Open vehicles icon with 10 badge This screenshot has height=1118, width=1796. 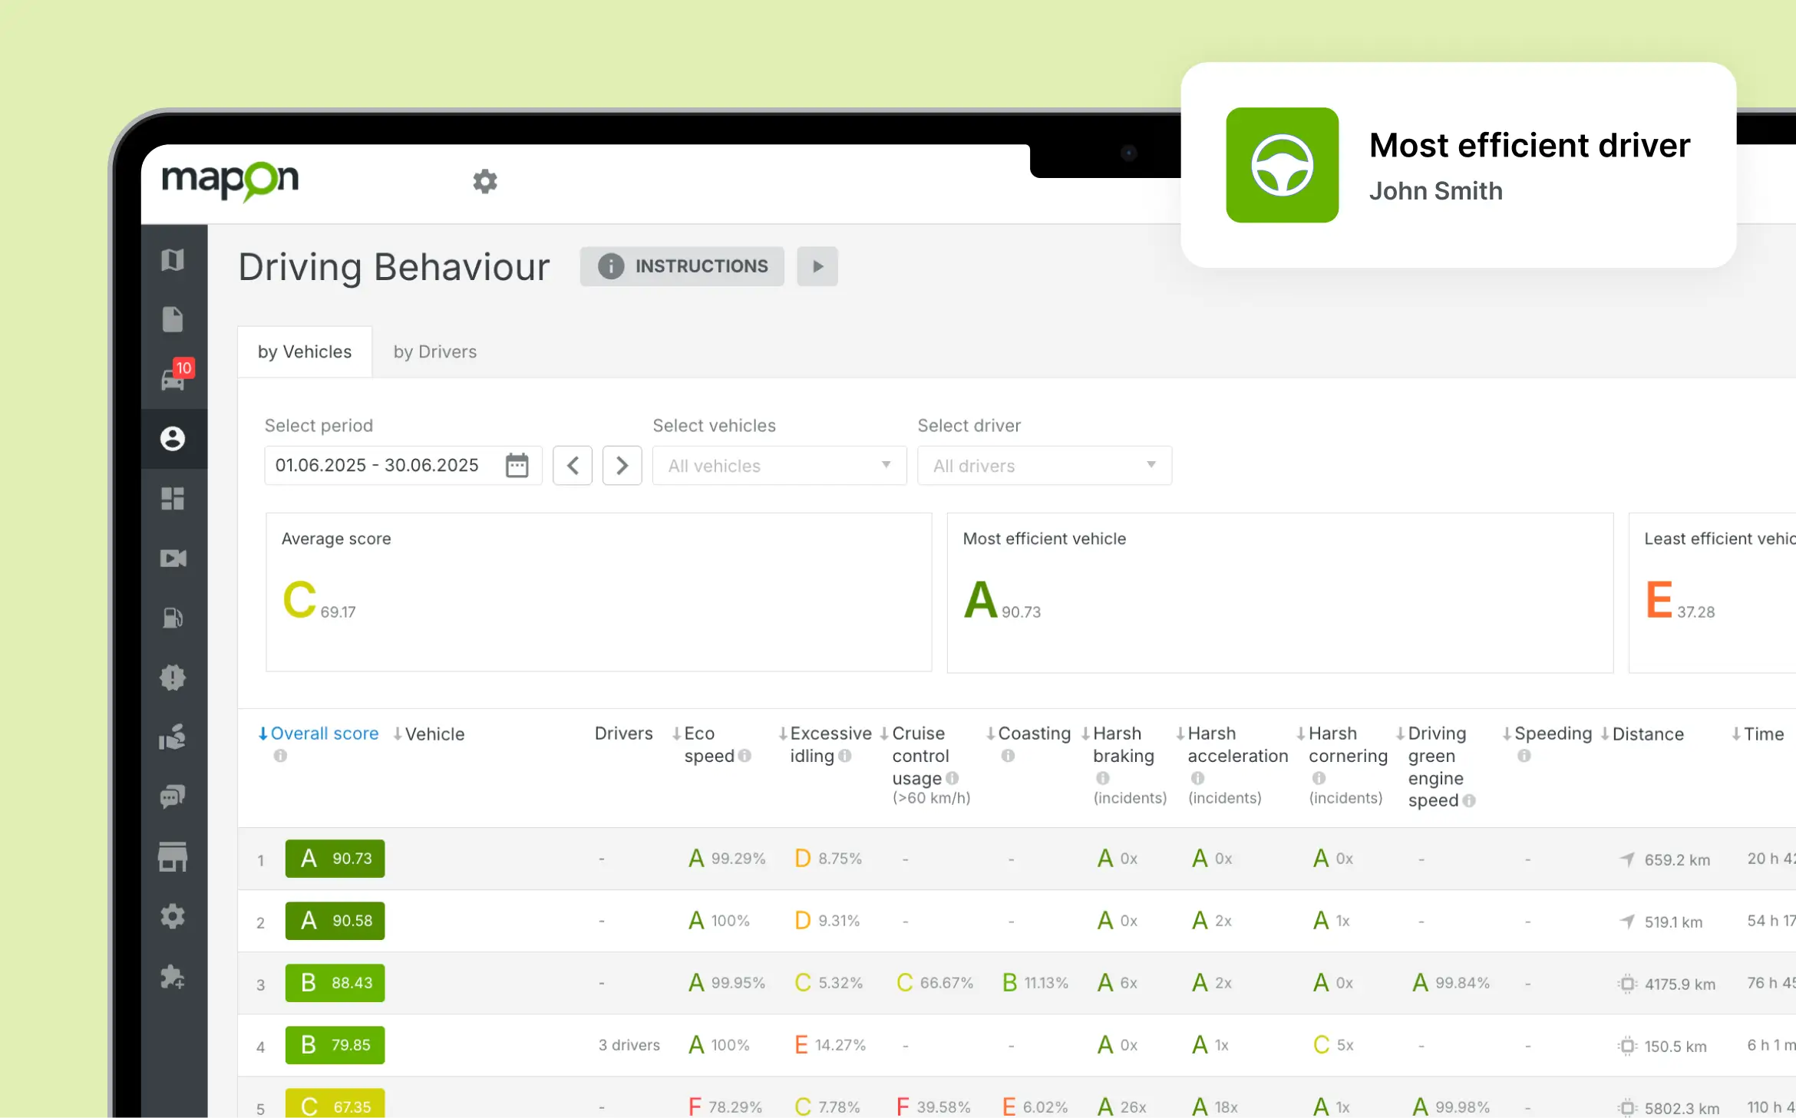pyautogui.click(x=173, y=378)
